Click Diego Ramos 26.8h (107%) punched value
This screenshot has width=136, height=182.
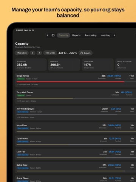point(114,76)
